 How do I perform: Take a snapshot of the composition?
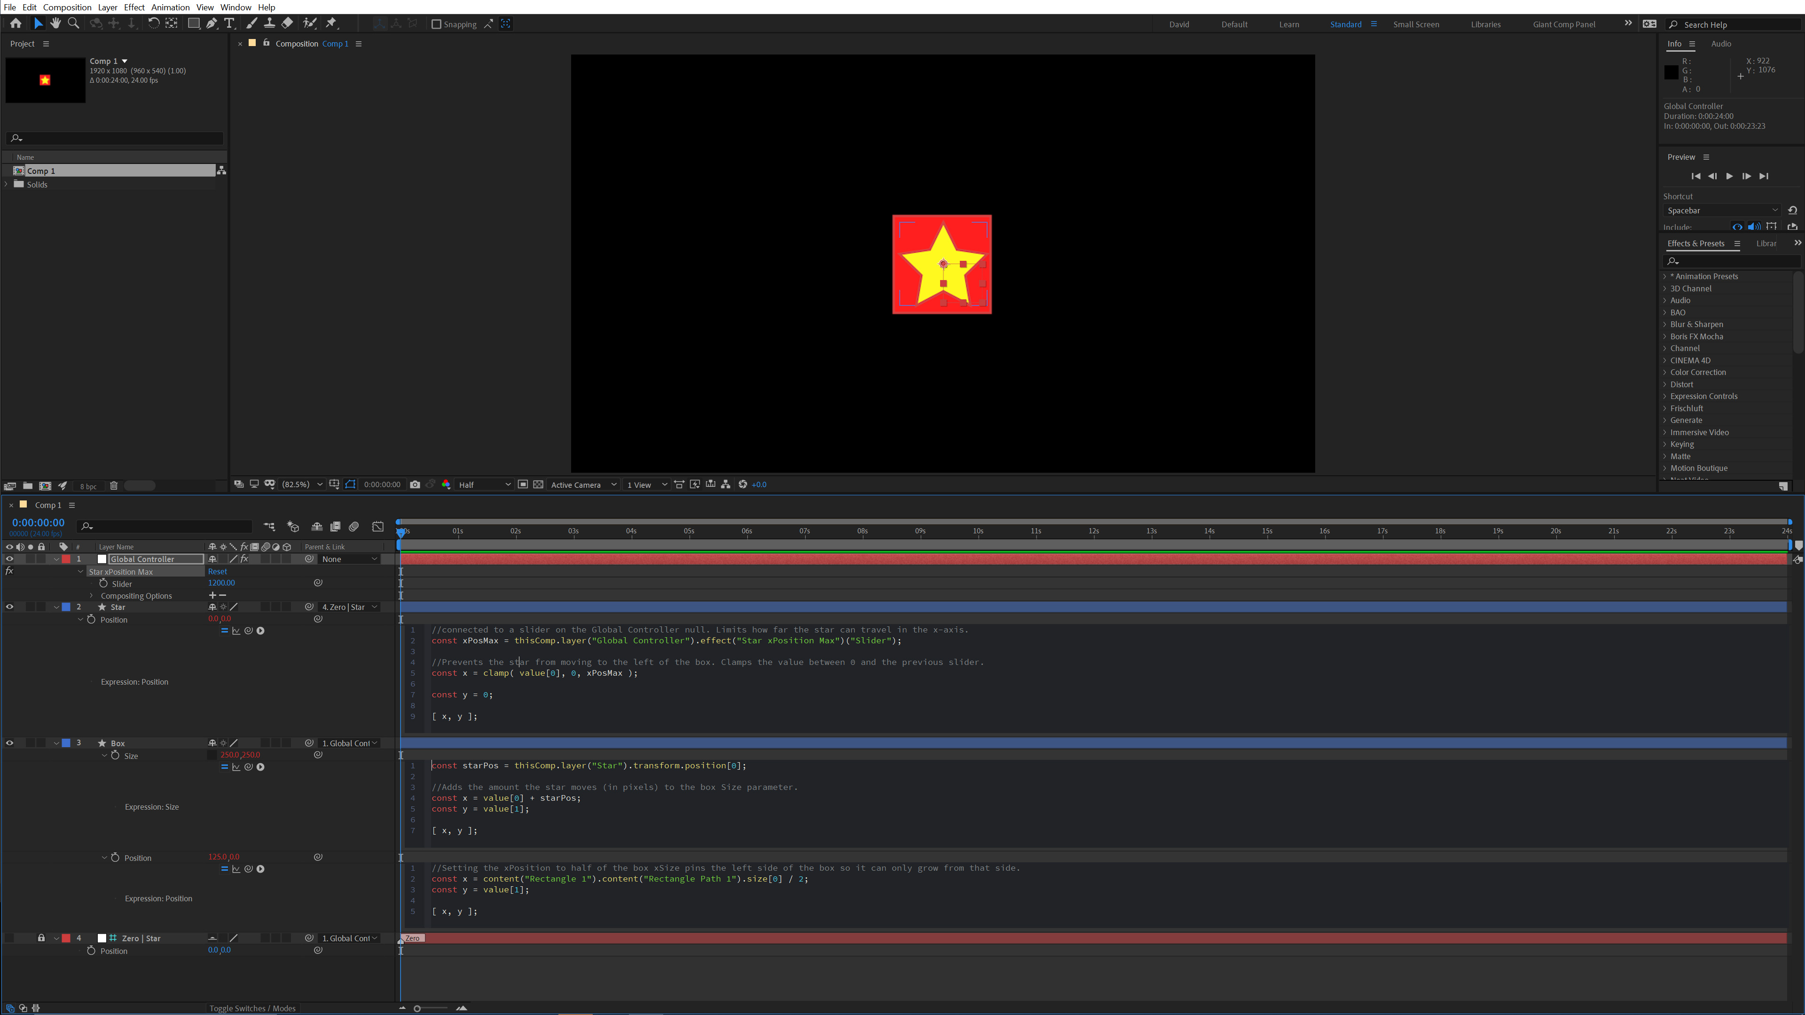pos(415,484)
